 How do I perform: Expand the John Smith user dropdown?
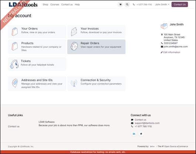click(x=162, y=4)
